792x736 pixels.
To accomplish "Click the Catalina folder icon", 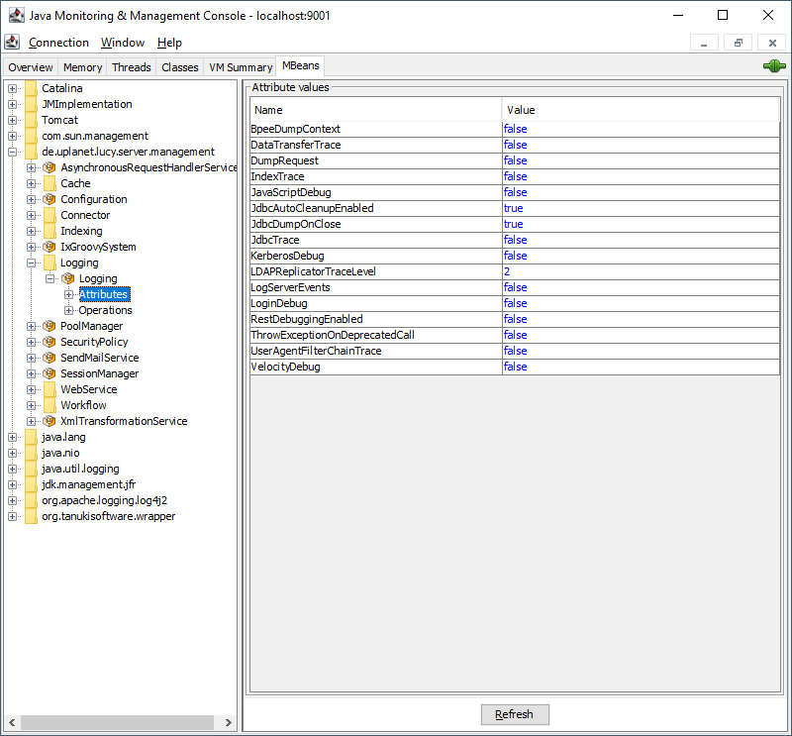I will pyautogui.click(x=31, y=88).
